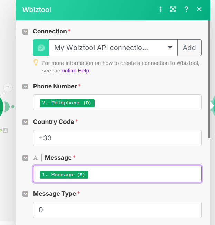Screen dimensions: 215x225
Task: Click the lightbulb hint icon
Action: pos(36,62)
